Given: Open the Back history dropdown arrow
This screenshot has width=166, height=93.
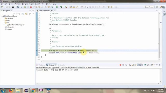Looking at the screenshot, I should pyautogui.click(x=114, y=7).
